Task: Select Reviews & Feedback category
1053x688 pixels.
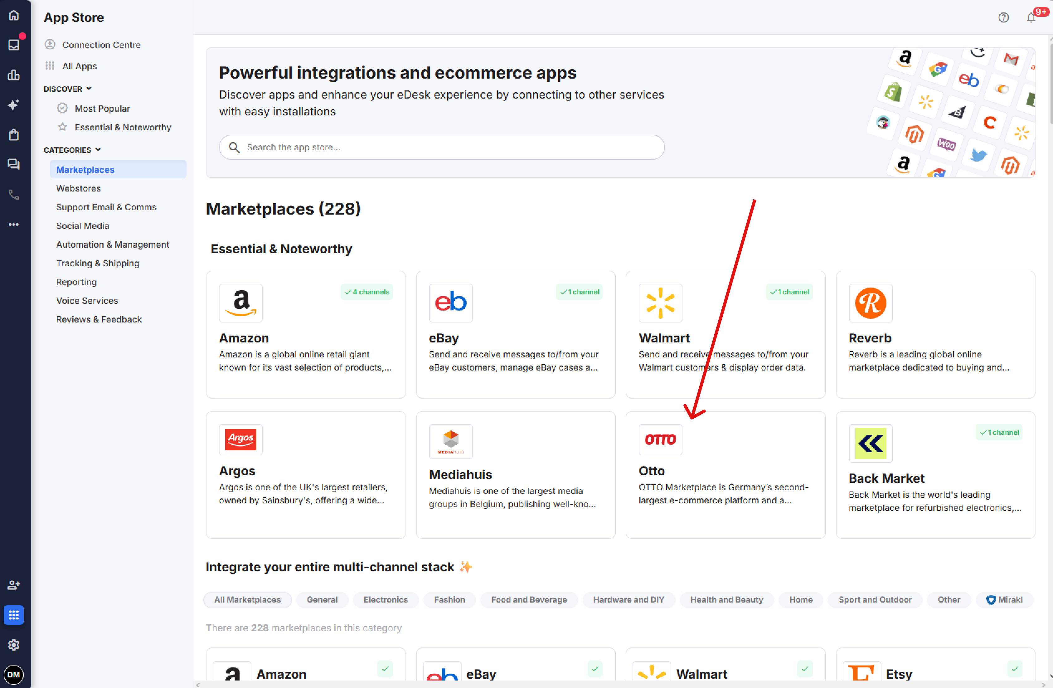Action: click(99, 319)
